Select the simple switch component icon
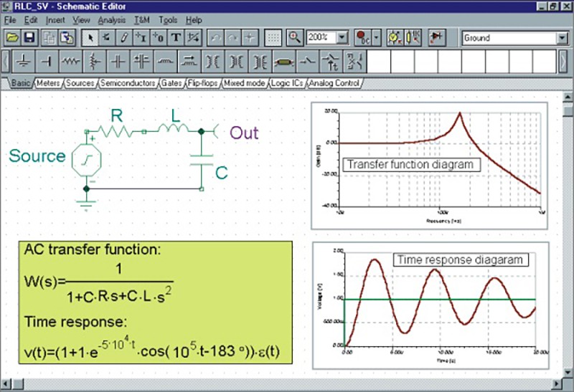This screenshot has width=574, height=392. (x=307, y=62)
